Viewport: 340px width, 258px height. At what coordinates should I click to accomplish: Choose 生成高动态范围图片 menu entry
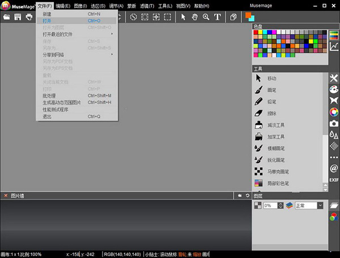coord(77,102)
